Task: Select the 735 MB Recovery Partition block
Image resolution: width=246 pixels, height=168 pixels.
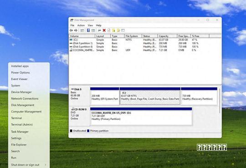Action: pos(199,96)
